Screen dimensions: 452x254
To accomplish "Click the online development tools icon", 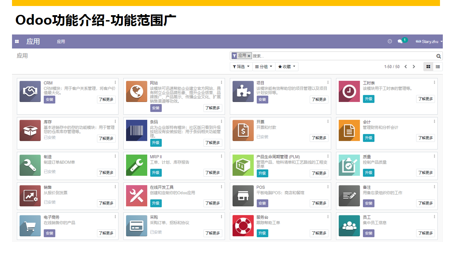I will [137, 196].
